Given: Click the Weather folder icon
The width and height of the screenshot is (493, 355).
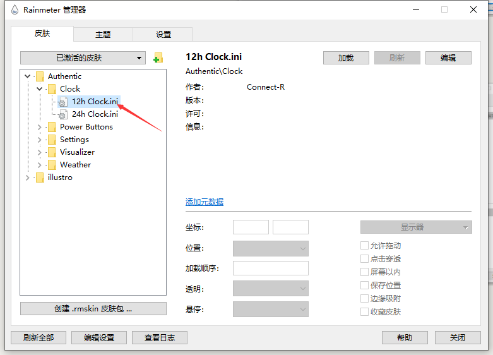Looking at the screenshot, I should (x=52, y=165).
